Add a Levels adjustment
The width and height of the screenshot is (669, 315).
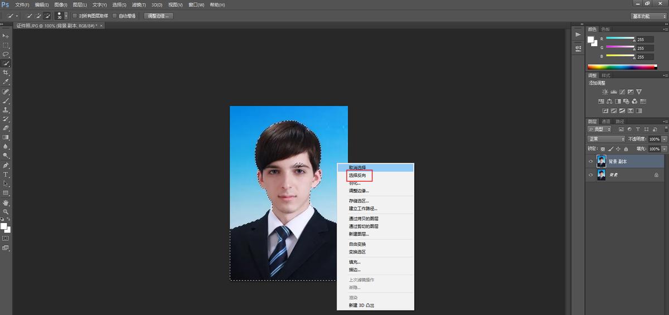(x=613, y=91)
